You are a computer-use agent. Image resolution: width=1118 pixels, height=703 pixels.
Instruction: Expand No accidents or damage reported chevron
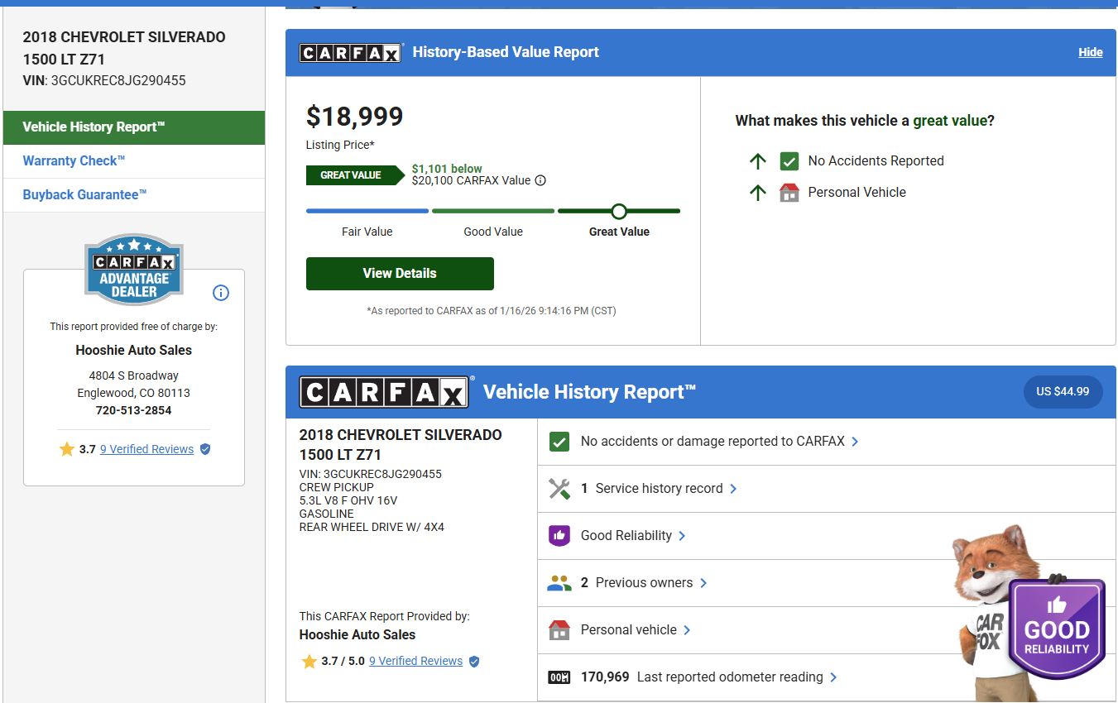tap(855, 442)
